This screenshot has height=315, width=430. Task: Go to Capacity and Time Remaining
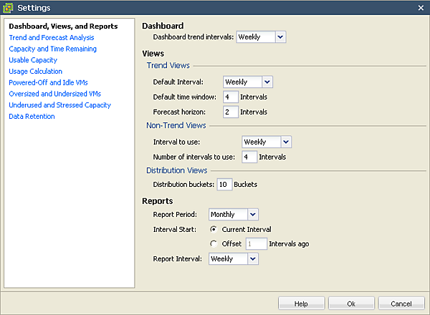(x=52, y=49)
